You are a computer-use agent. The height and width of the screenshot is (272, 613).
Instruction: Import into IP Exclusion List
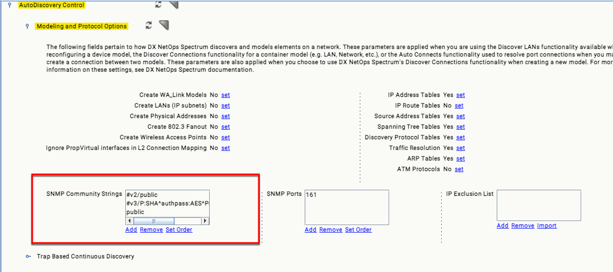tap(547, 226)
